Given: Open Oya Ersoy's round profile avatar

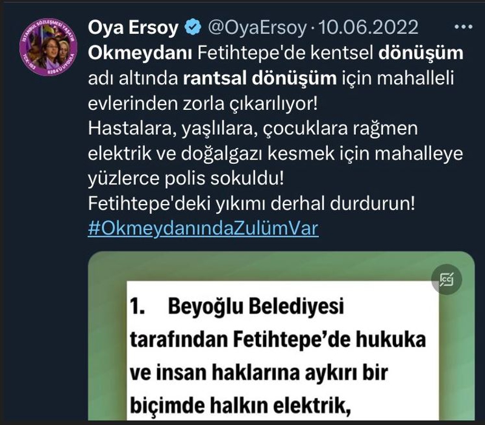Looking at the screenshot, I should click(48, 47).
